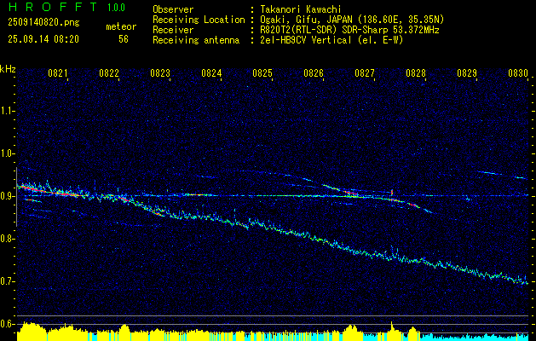Click the 0.9 kHz axis label

click(x=6, y=196)
